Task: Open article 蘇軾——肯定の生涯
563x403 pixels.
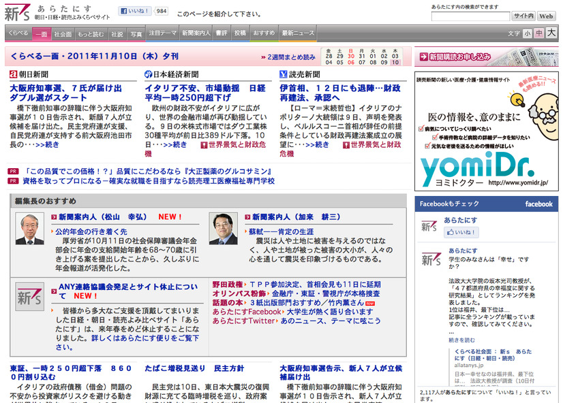Action: 281,231
